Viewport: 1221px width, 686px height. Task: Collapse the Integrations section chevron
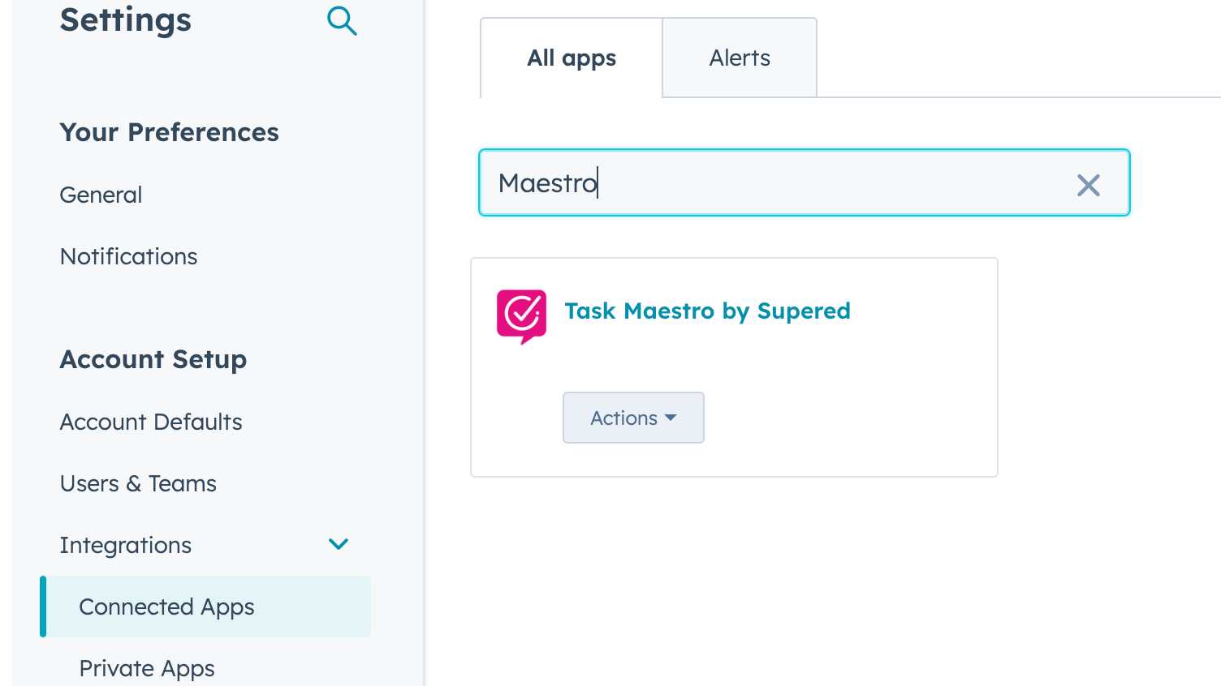[339, 544]
